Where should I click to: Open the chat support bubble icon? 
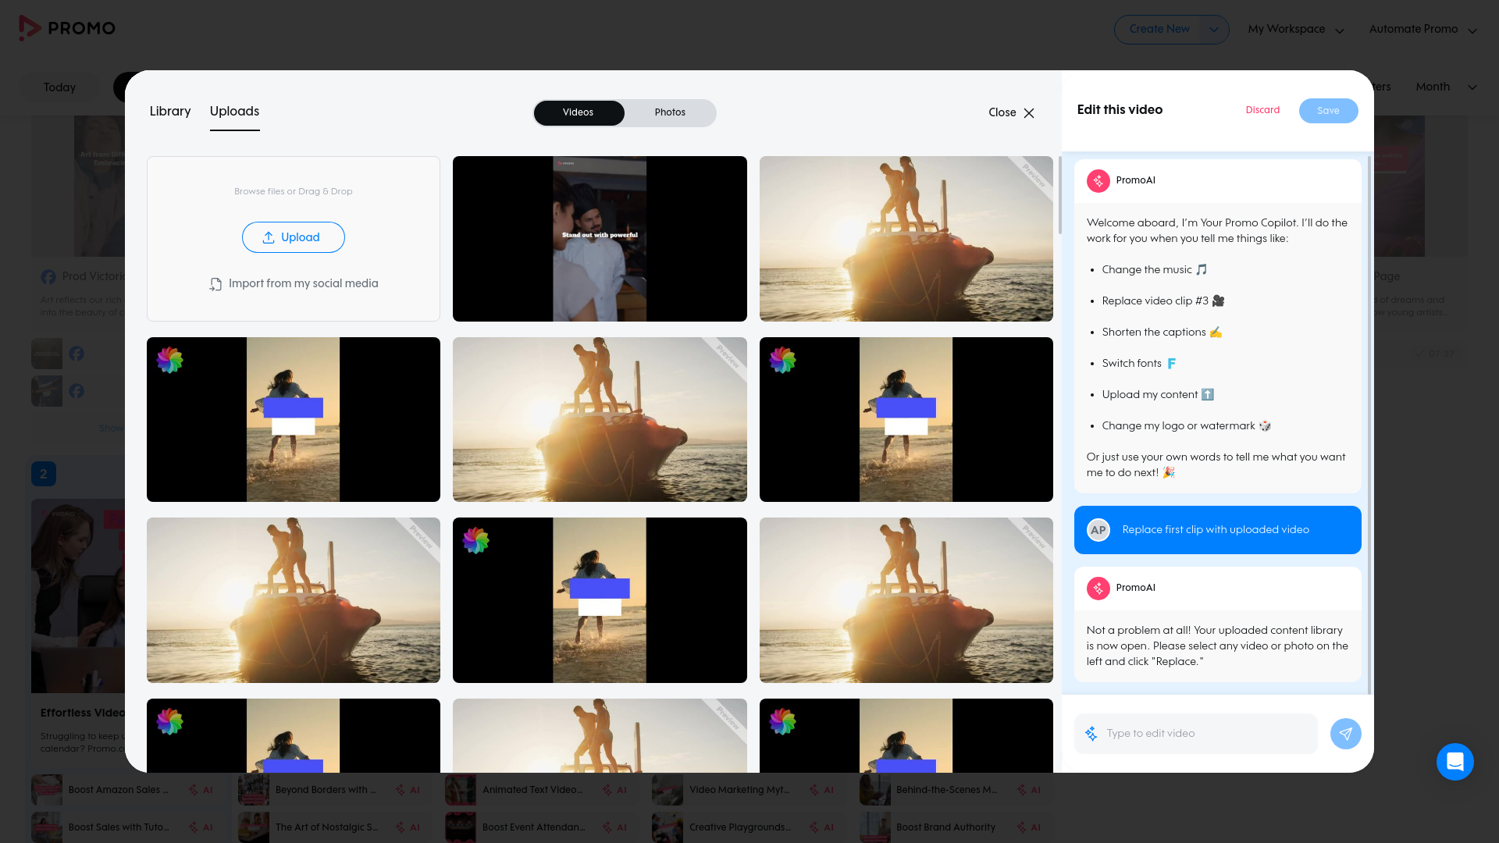tap(1454, 762)
